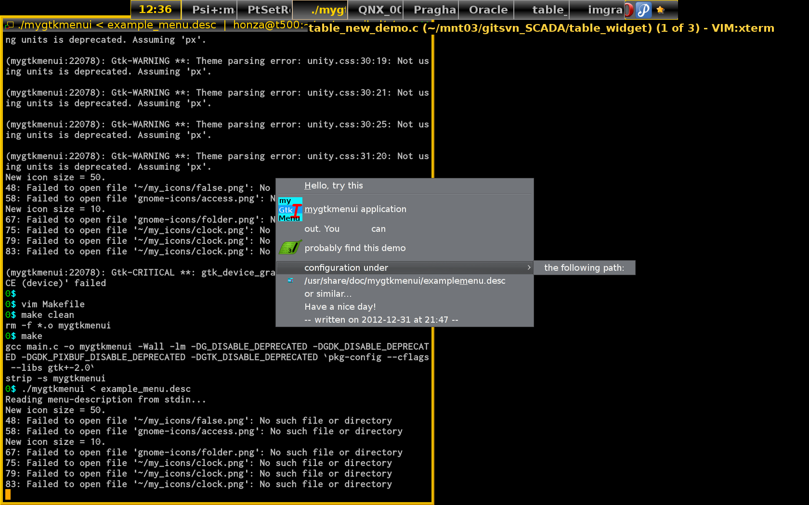The image size is (809, 505).
Task: Choose 'probably find this demo' menu item
Action: (x=404, y=248)
